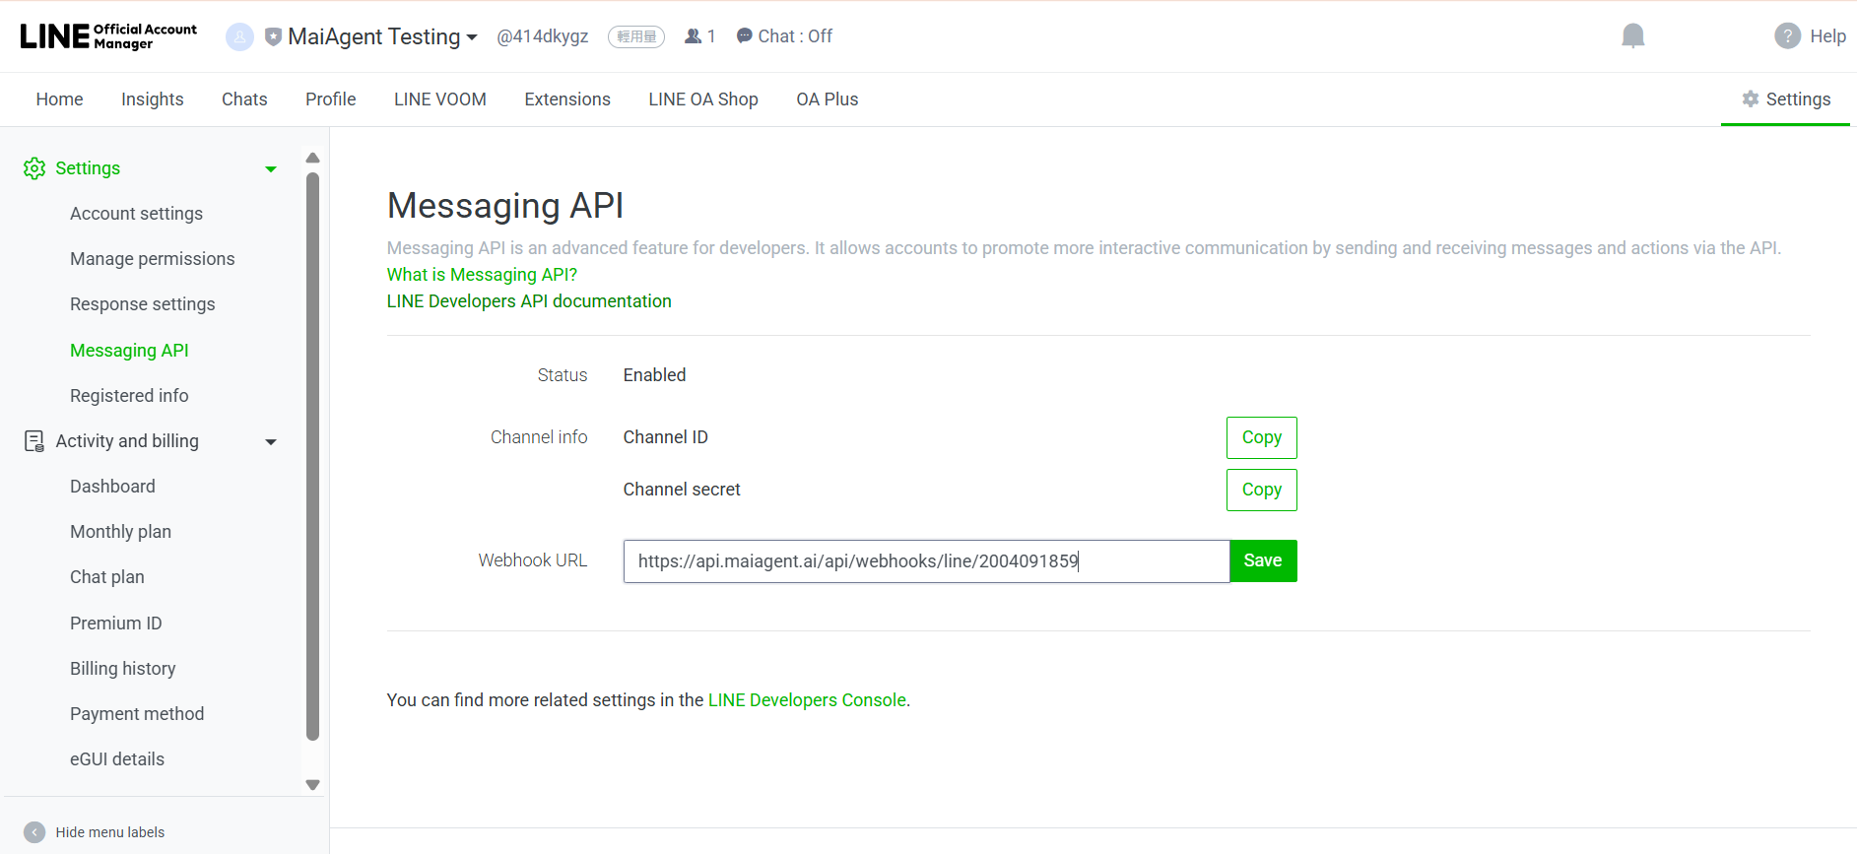Screen dimensions: 1857x854
Task: Open the LINE VOOM tab
Action: (x=439, y=99)
